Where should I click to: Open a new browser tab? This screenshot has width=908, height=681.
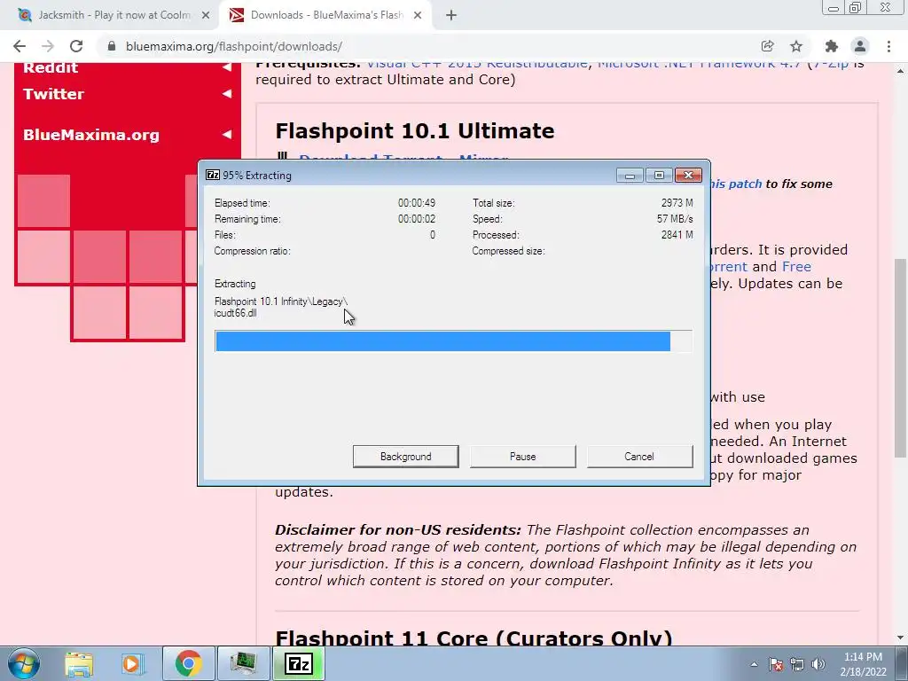451,15
